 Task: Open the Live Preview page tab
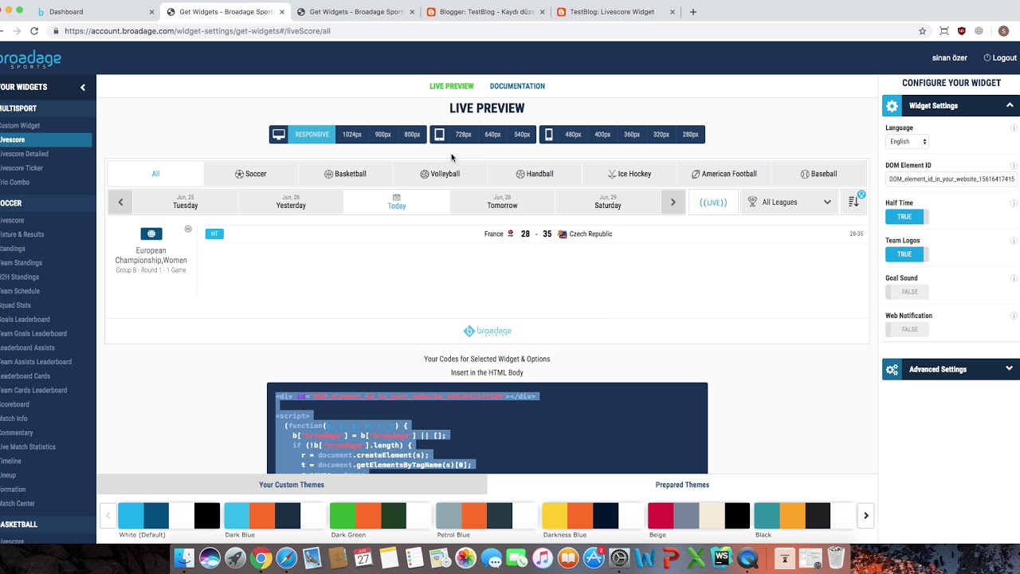pos(452,86)
